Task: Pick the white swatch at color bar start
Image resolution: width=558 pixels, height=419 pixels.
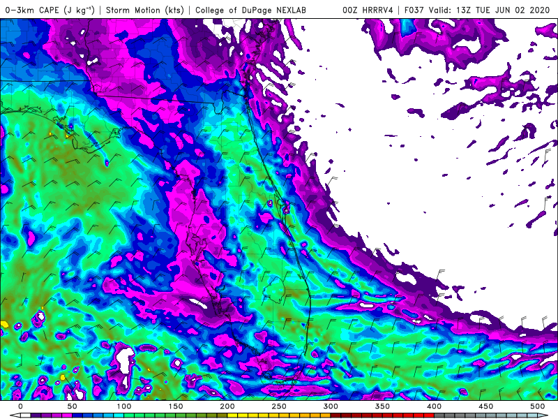Action: click(x=26, y=416)
